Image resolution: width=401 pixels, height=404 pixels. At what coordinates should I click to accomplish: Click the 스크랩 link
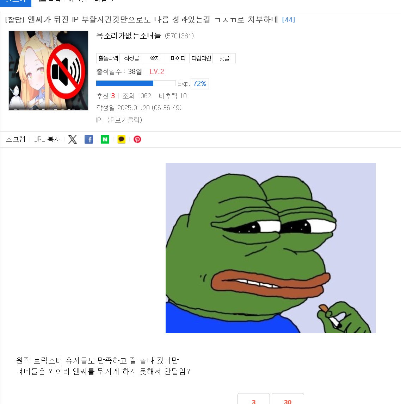[16, 139]
